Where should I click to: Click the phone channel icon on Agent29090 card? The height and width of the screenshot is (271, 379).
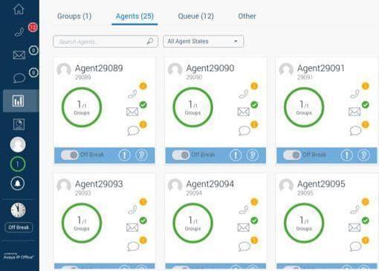tap(244, 94)
